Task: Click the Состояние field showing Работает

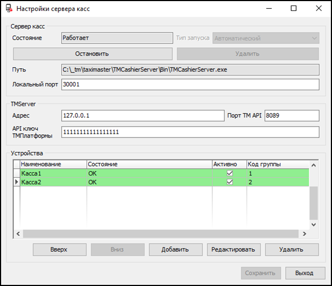Action: pyautogui.click(x=117, y=38)
